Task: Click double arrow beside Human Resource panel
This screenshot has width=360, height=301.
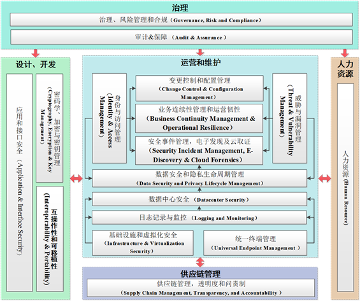Action: [x=324, y=178]
